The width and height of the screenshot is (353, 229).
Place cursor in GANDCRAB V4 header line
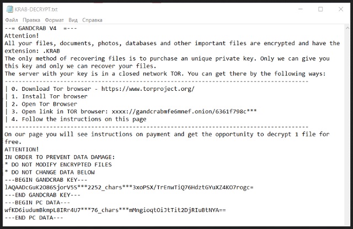click(41, 28)
